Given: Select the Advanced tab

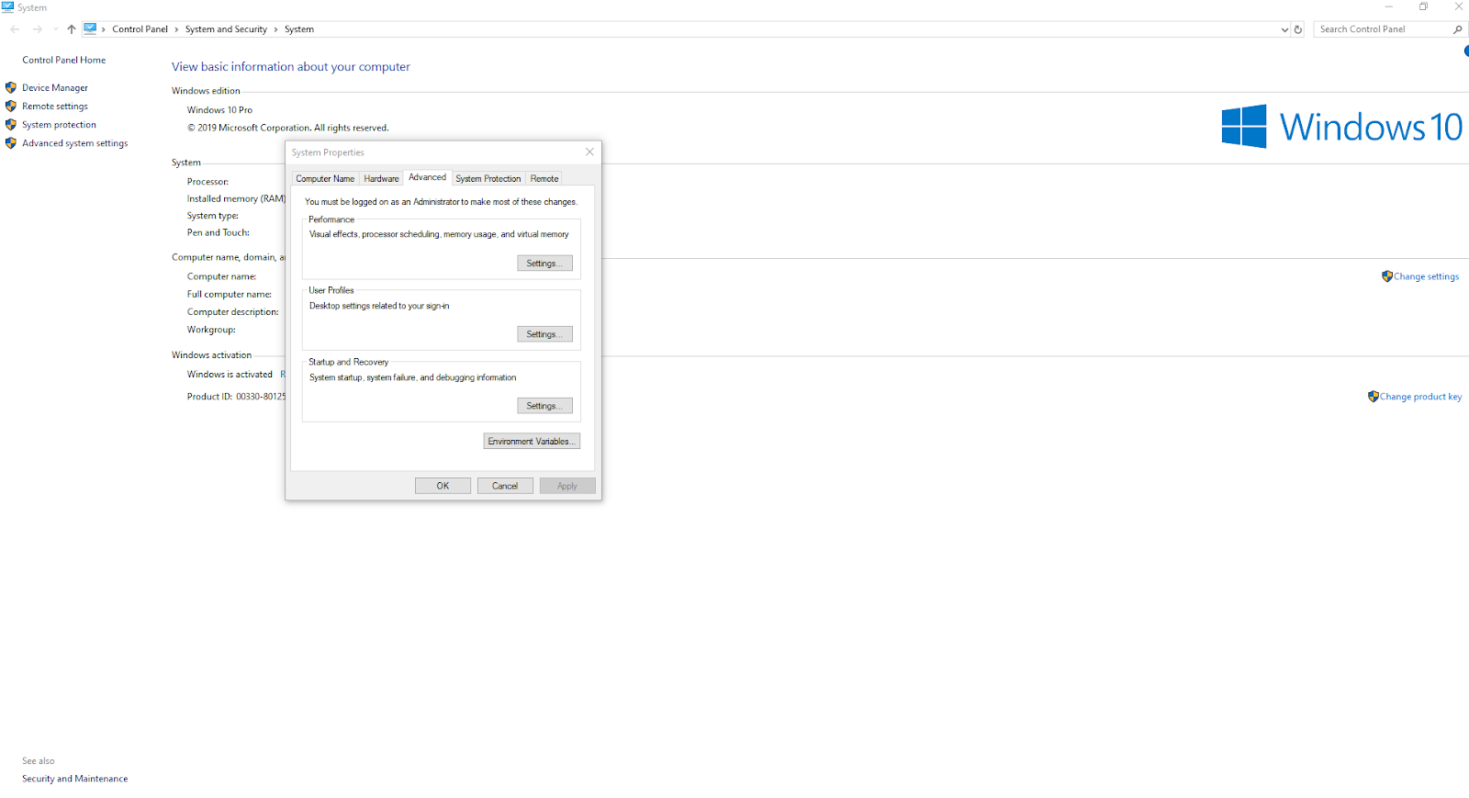Looking at the screenshot, I should tap(428, 177).
